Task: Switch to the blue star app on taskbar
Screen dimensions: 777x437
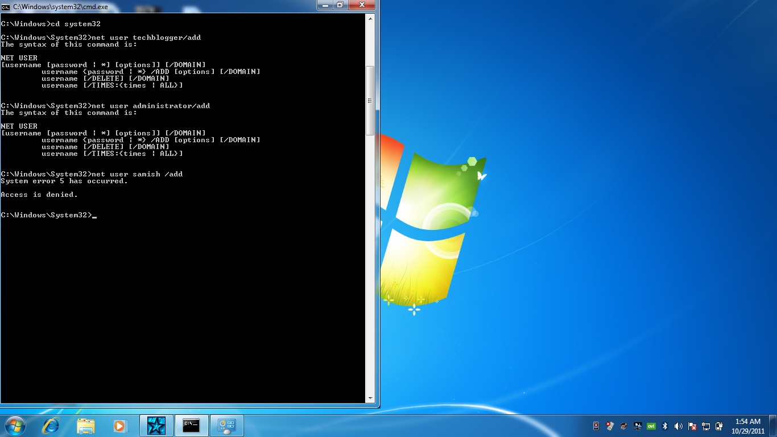Action: pos(156,425)
